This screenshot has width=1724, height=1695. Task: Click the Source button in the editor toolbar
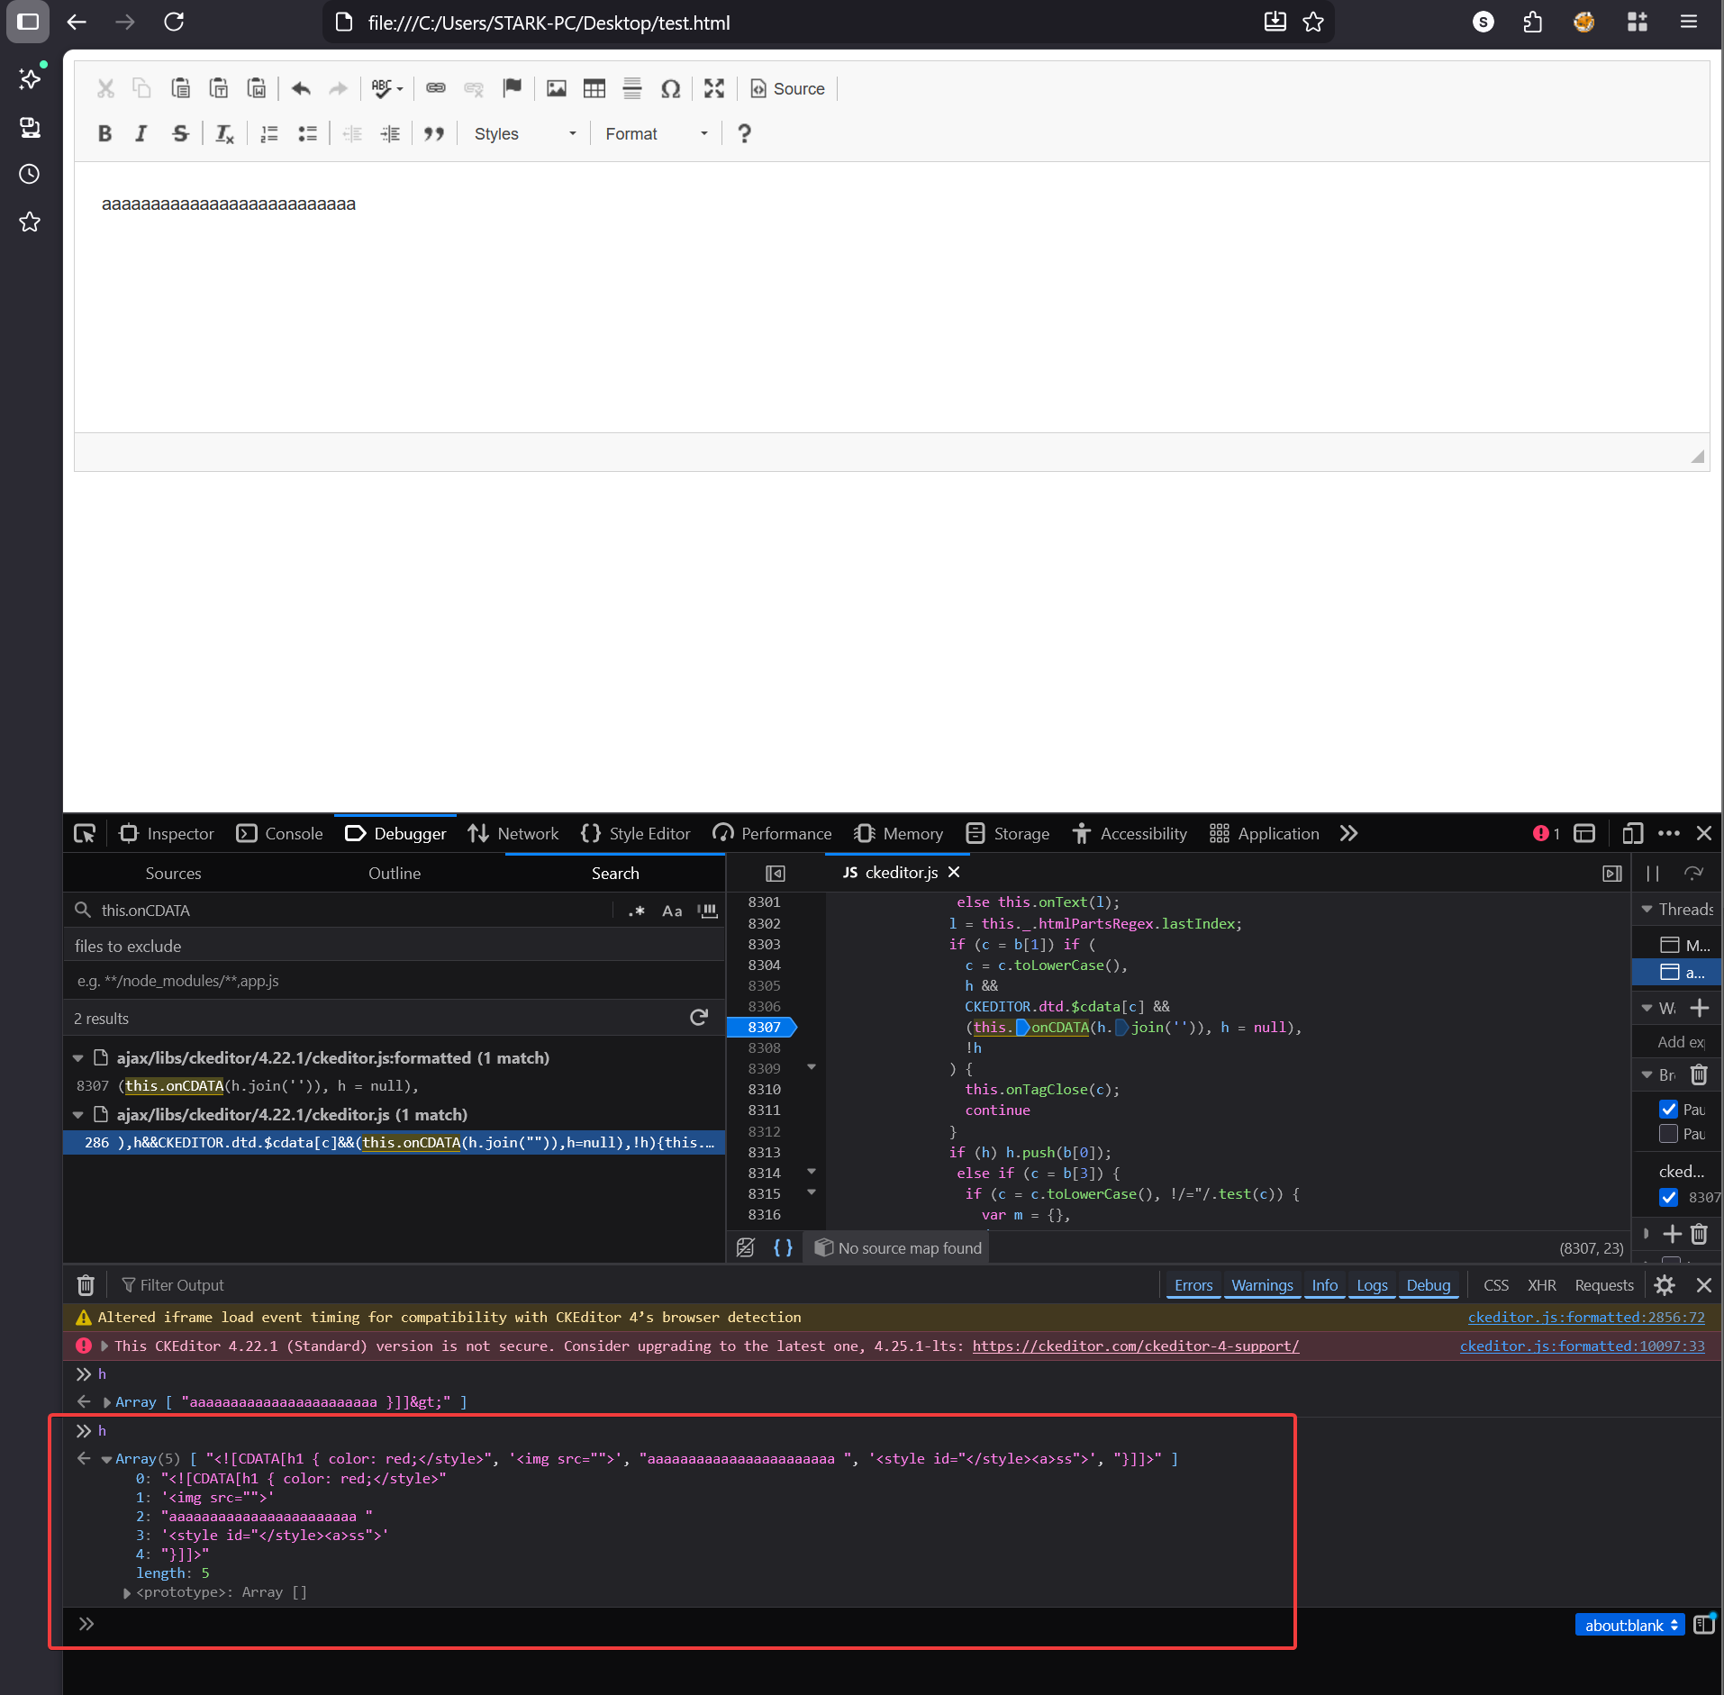[x=788, y=88]
